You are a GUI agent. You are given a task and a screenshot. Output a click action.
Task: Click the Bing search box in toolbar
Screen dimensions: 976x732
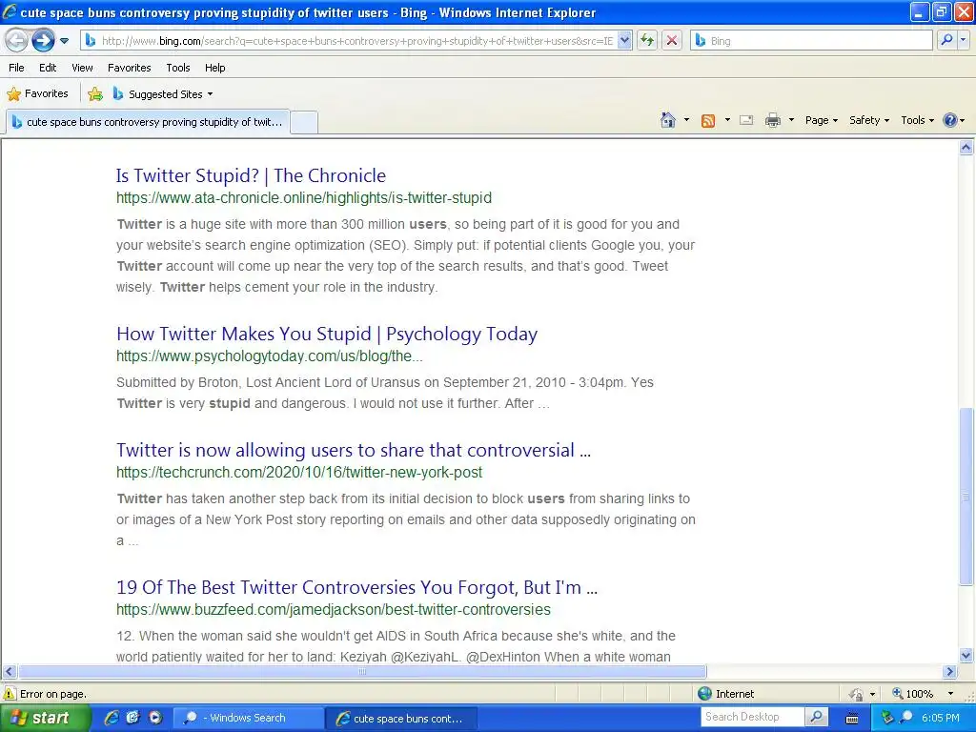811,41
